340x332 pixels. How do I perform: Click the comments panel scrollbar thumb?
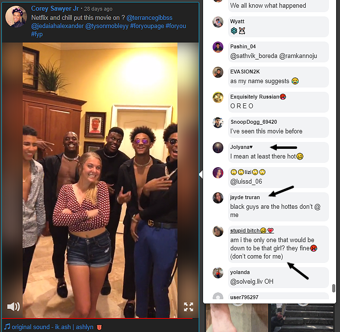[334, 288]
